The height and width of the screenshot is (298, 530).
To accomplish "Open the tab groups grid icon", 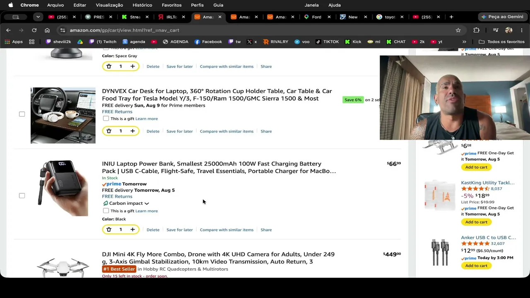I will point(31,42).
